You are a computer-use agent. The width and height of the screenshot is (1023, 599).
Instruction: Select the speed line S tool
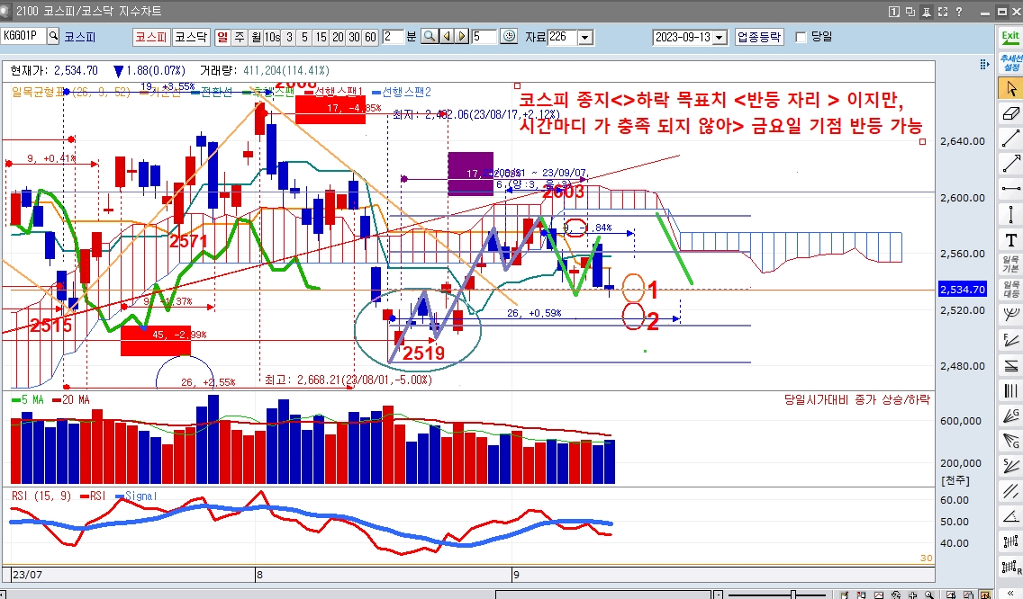tap(1010, 465)
